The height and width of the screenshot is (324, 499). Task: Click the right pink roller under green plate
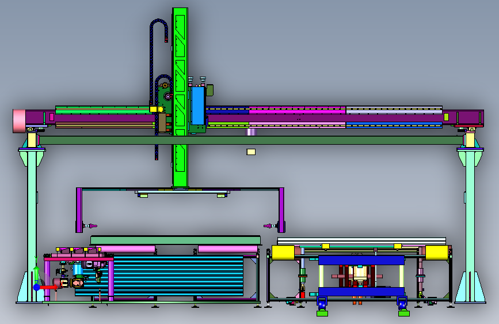(228, 249)
